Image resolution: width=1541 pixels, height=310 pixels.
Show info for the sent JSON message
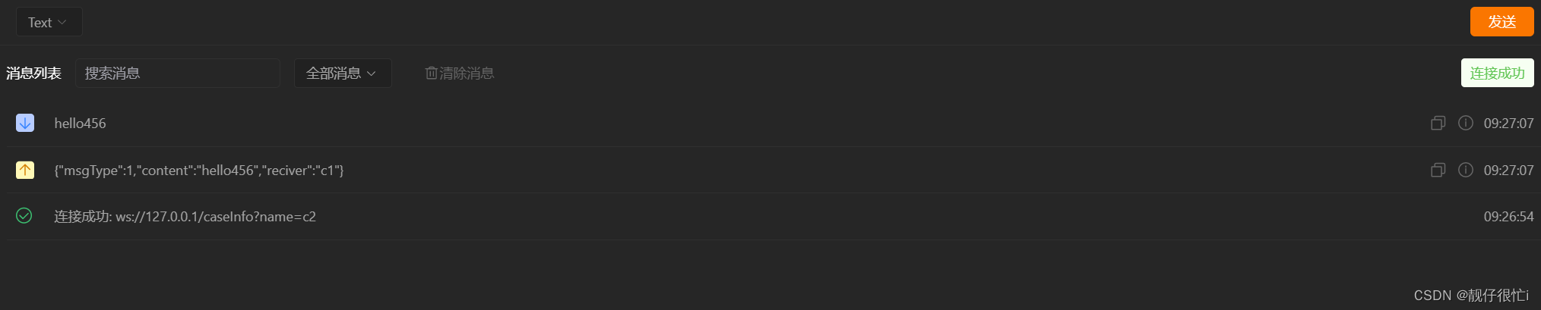click(1466, 170)
